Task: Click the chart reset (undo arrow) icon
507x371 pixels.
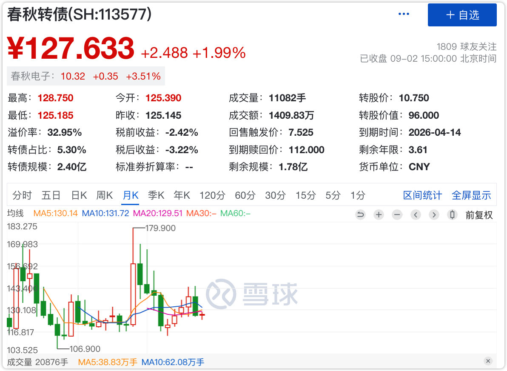Action: [x=360, y=214]
